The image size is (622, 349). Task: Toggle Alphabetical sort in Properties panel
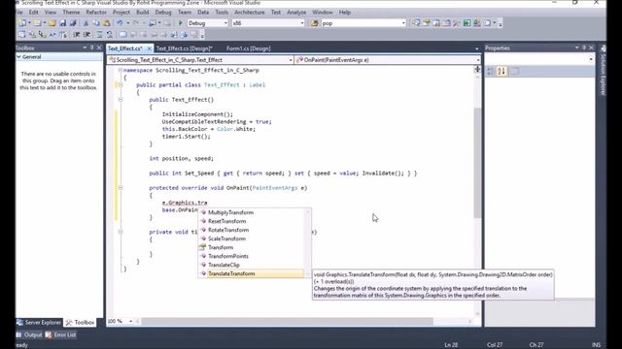(x=501, y=71)
